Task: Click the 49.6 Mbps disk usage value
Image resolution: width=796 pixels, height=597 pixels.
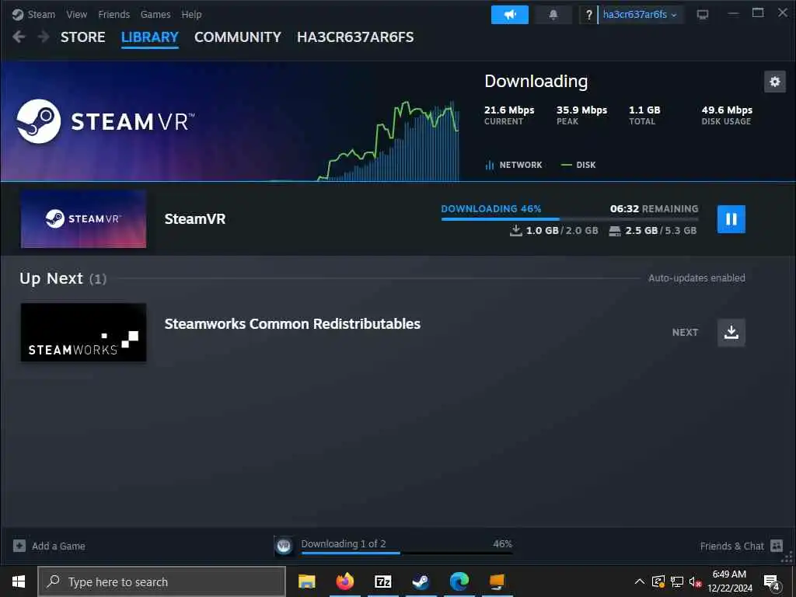Action: (x=727, y=110)
